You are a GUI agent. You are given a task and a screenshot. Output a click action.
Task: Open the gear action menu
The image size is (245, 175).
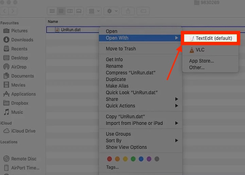[x=111, y=11]
